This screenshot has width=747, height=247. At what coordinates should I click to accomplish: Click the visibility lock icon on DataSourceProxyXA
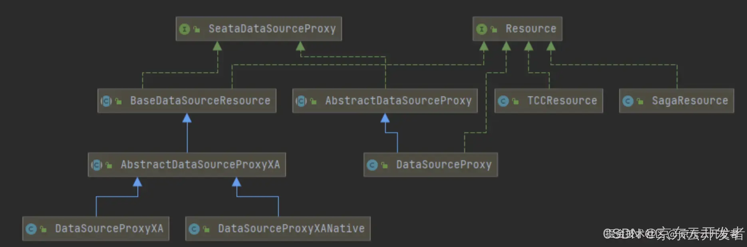click(x=43, y=229)
